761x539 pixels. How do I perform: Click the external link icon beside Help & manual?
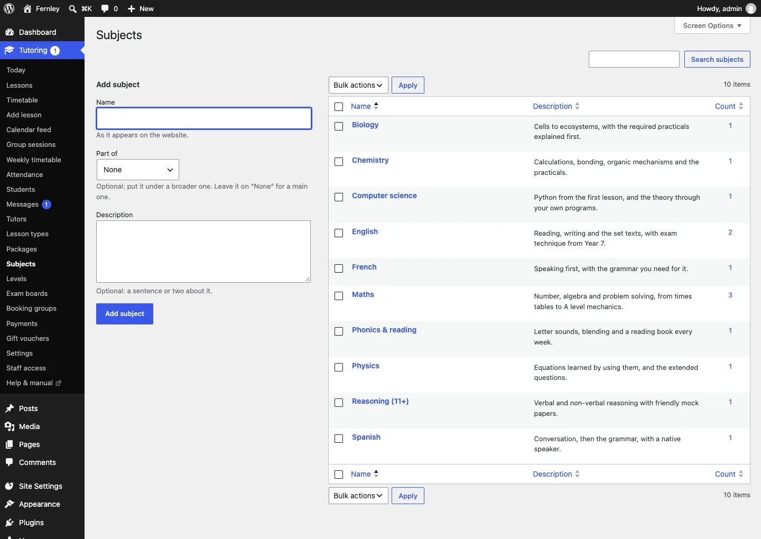click(x=58, y=383)
